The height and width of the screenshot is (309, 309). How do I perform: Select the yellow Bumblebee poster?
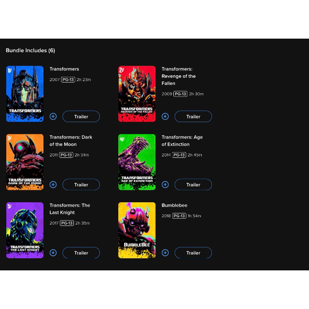tap(137, 230)
